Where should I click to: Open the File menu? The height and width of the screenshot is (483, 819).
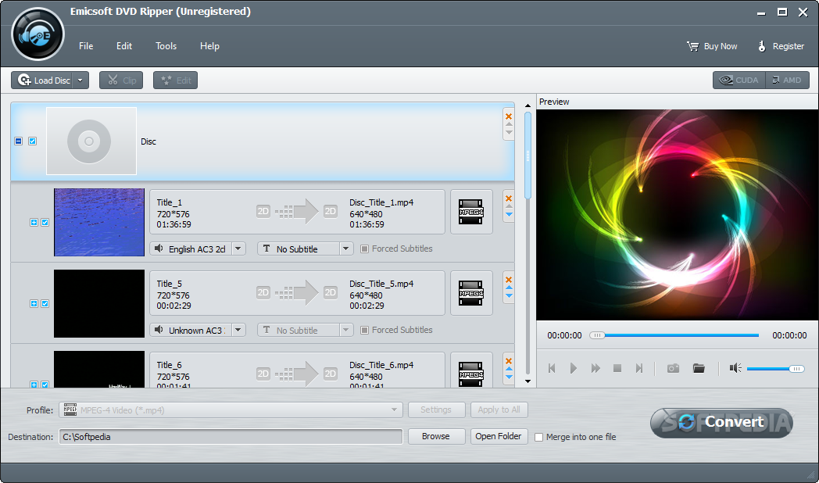(86, 46)
